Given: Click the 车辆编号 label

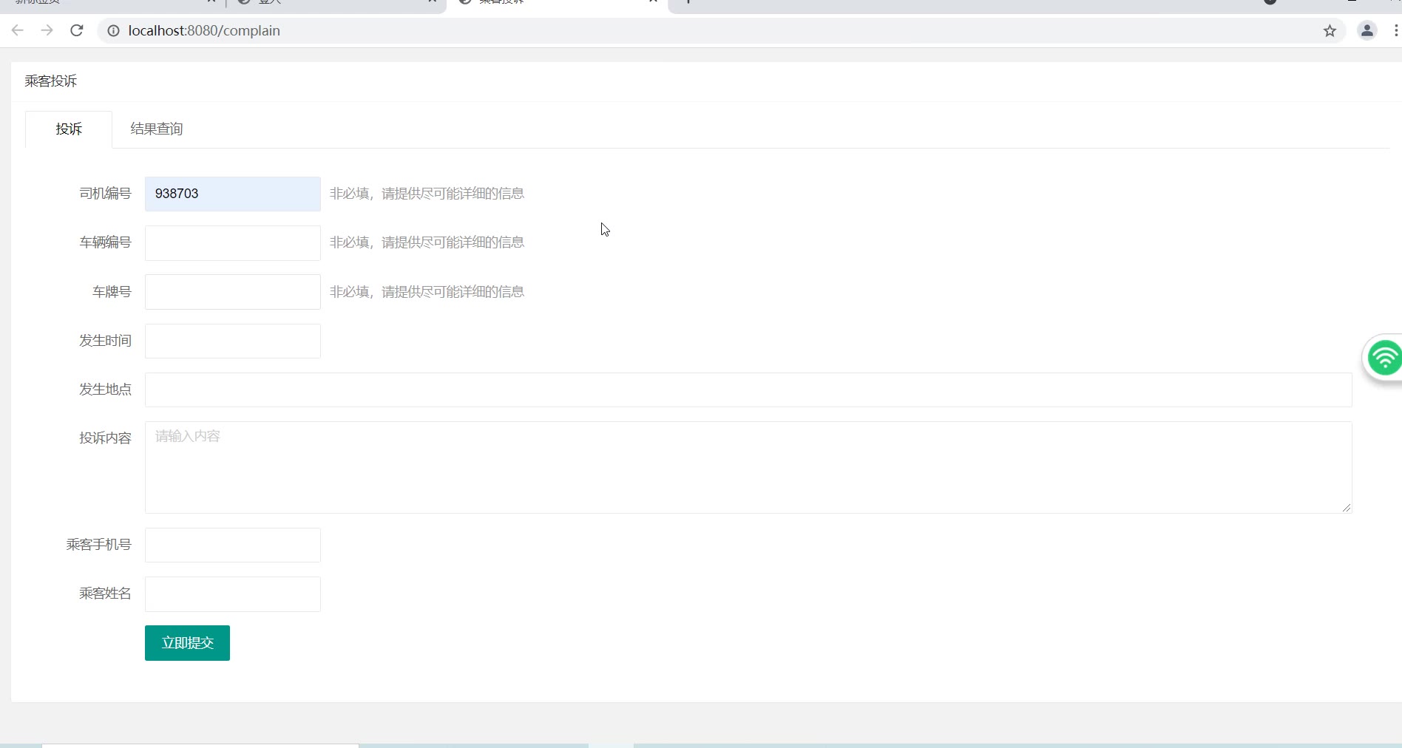Looking at the screenshot, I should (105, 242).
